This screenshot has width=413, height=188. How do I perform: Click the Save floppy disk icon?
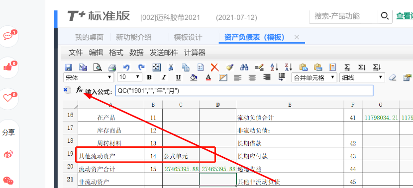(68, 67)
